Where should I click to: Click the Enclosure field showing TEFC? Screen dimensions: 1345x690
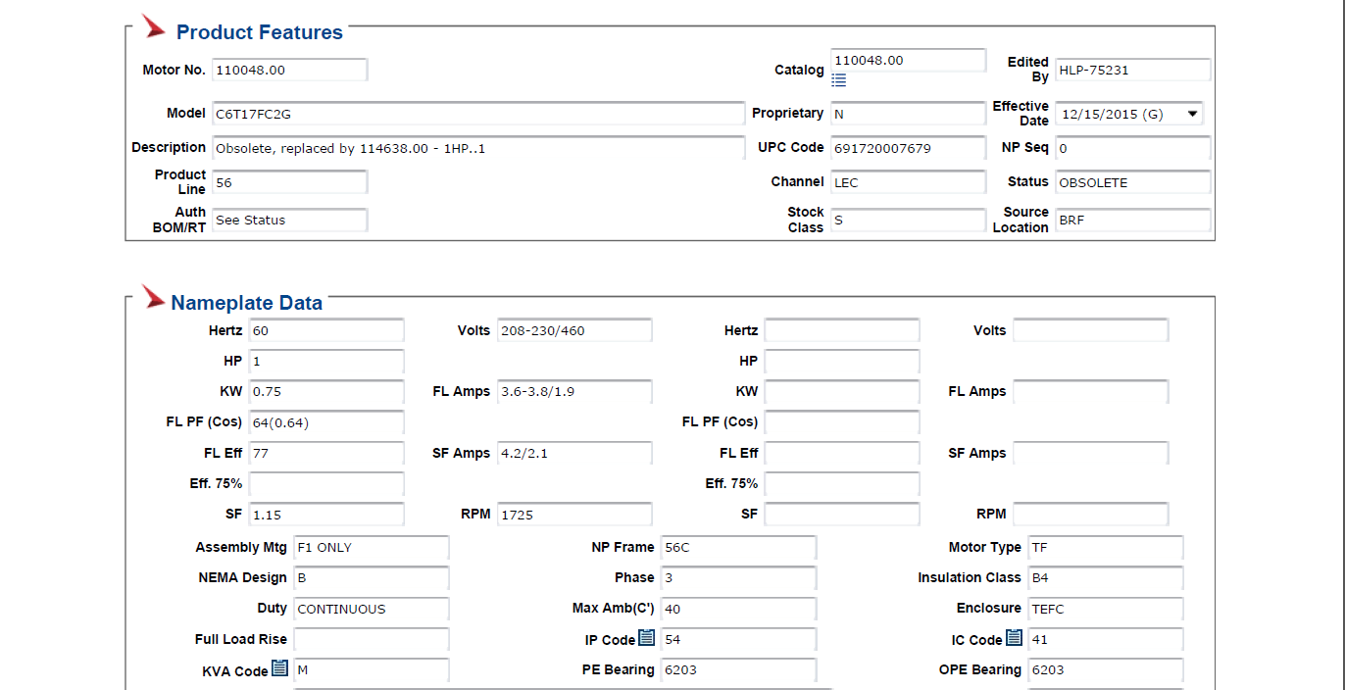pyautogui.click(x=1106, y=609)
